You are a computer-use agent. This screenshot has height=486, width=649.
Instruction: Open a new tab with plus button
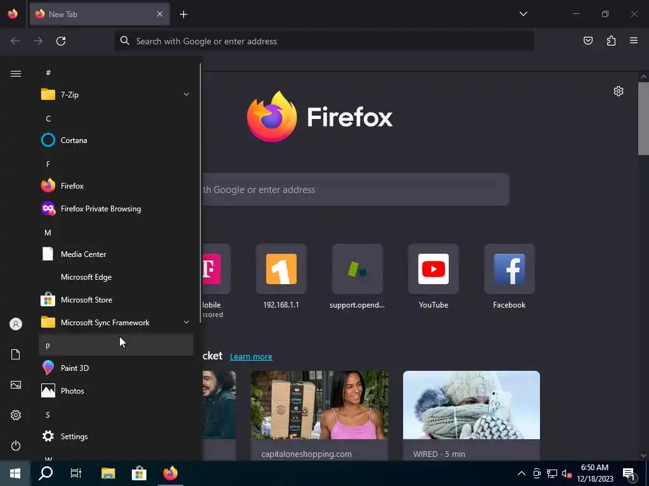(183, 15)
